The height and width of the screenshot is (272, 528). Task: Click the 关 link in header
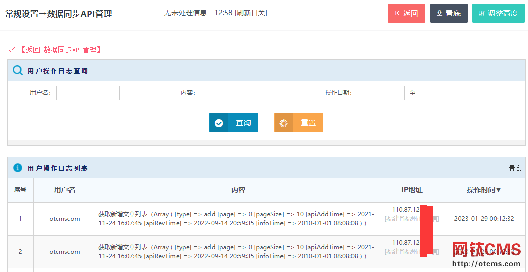pos(261,13)
